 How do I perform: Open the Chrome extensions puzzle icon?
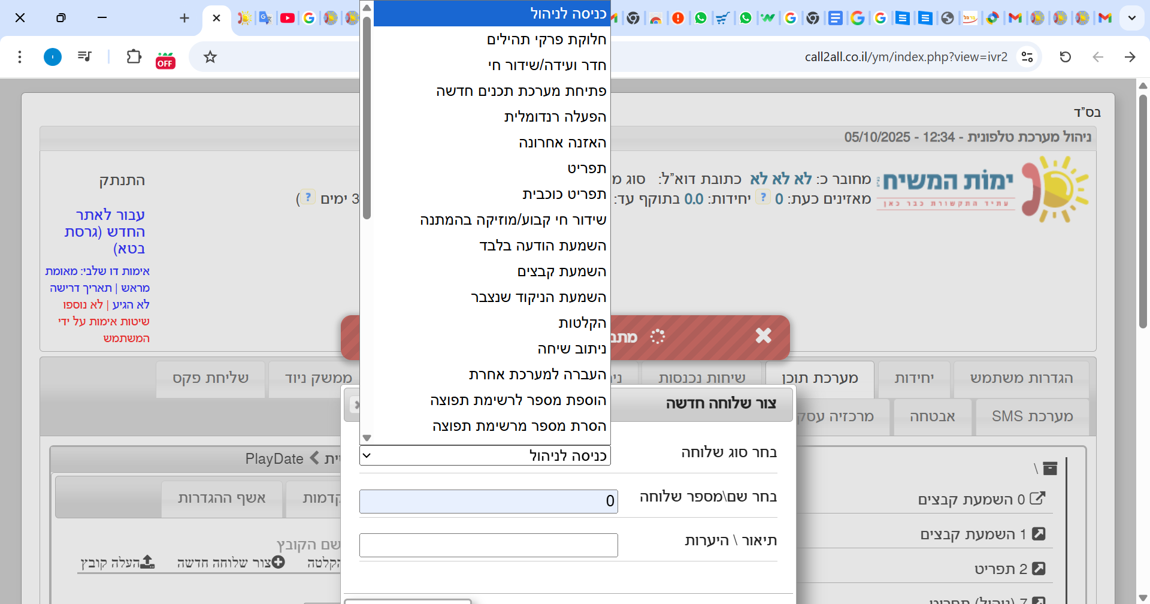(x=134, y=57)
